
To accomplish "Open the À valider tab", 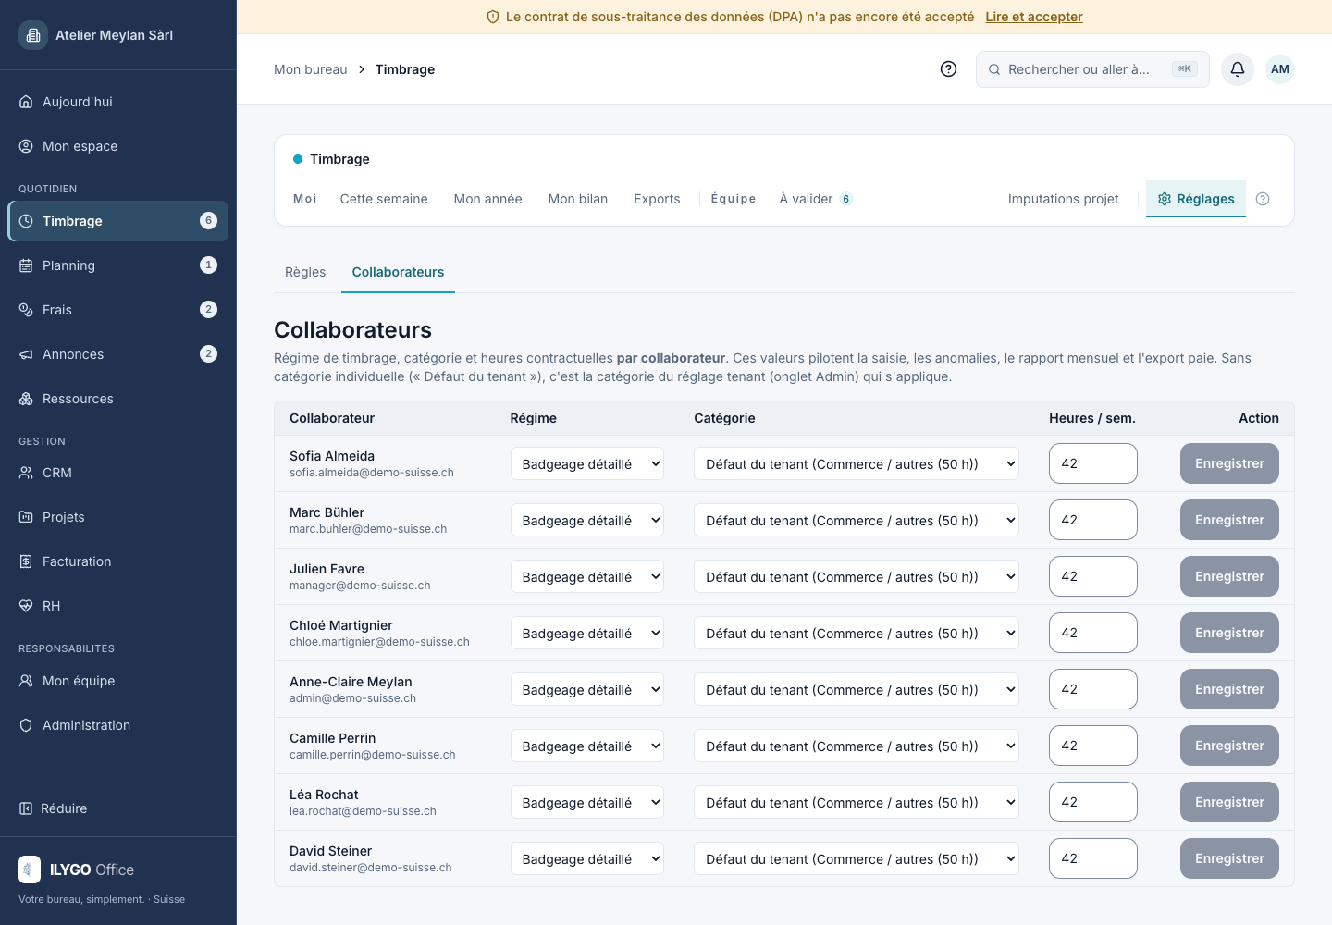I will click(x=815, y=199).
